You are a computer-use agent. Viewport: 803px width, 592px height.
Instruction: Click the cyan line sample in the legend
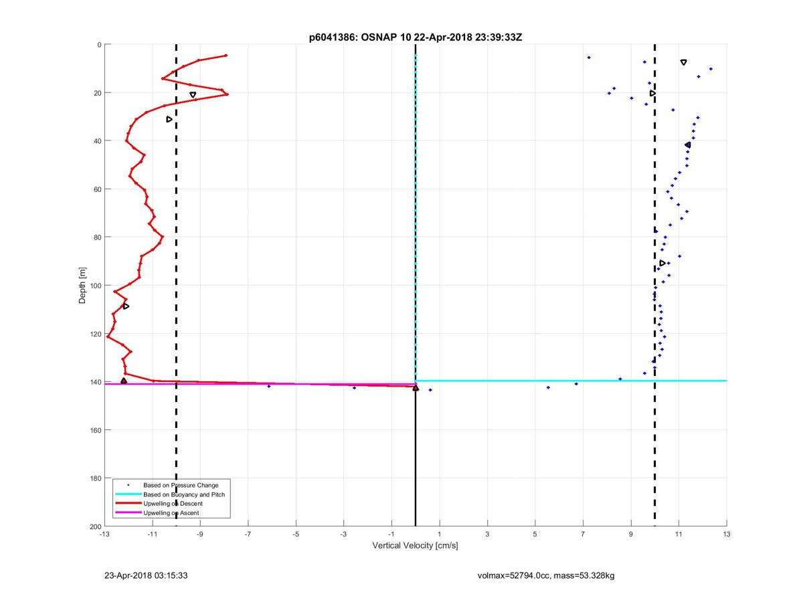coord(127,494)
